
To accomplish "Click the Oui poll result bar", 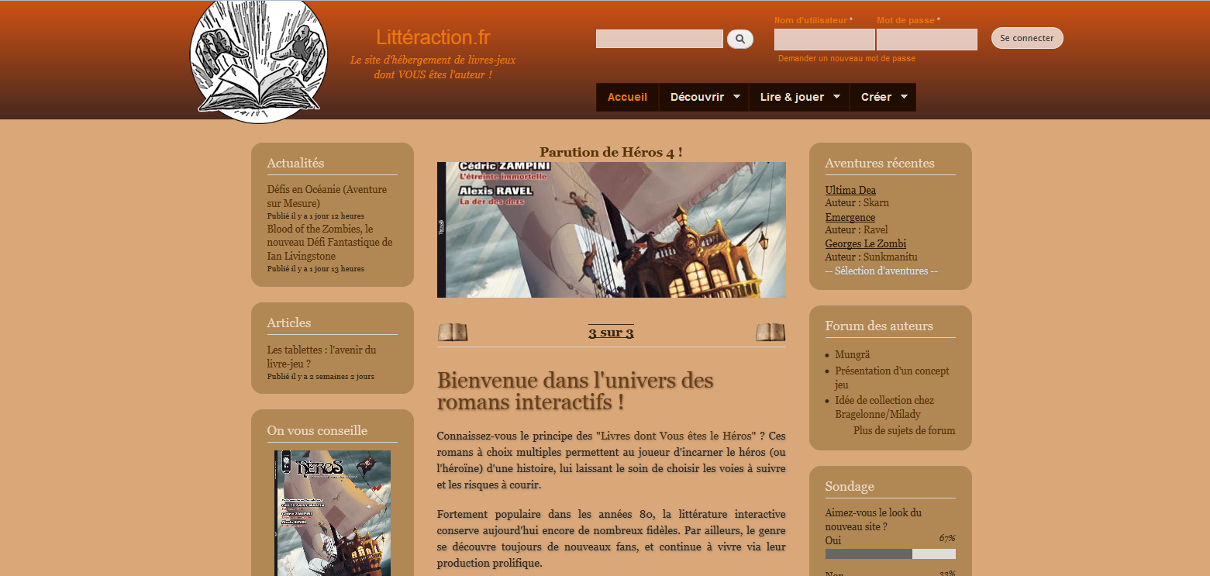I will pos(890,554).
